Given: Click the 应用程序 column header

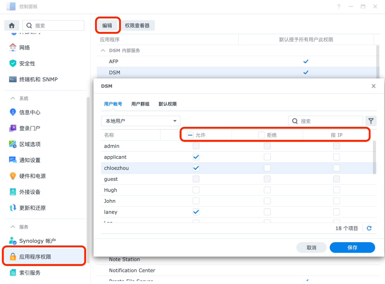Looking at the screenshot, I should click(x=168, y=40).
